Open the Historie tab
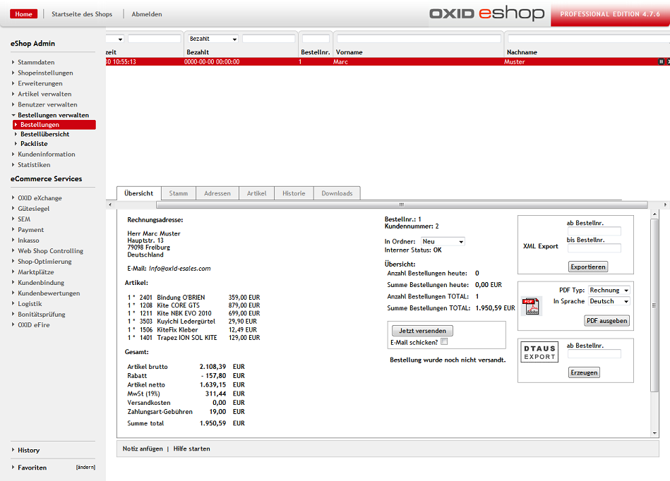 tap(294, 193)
